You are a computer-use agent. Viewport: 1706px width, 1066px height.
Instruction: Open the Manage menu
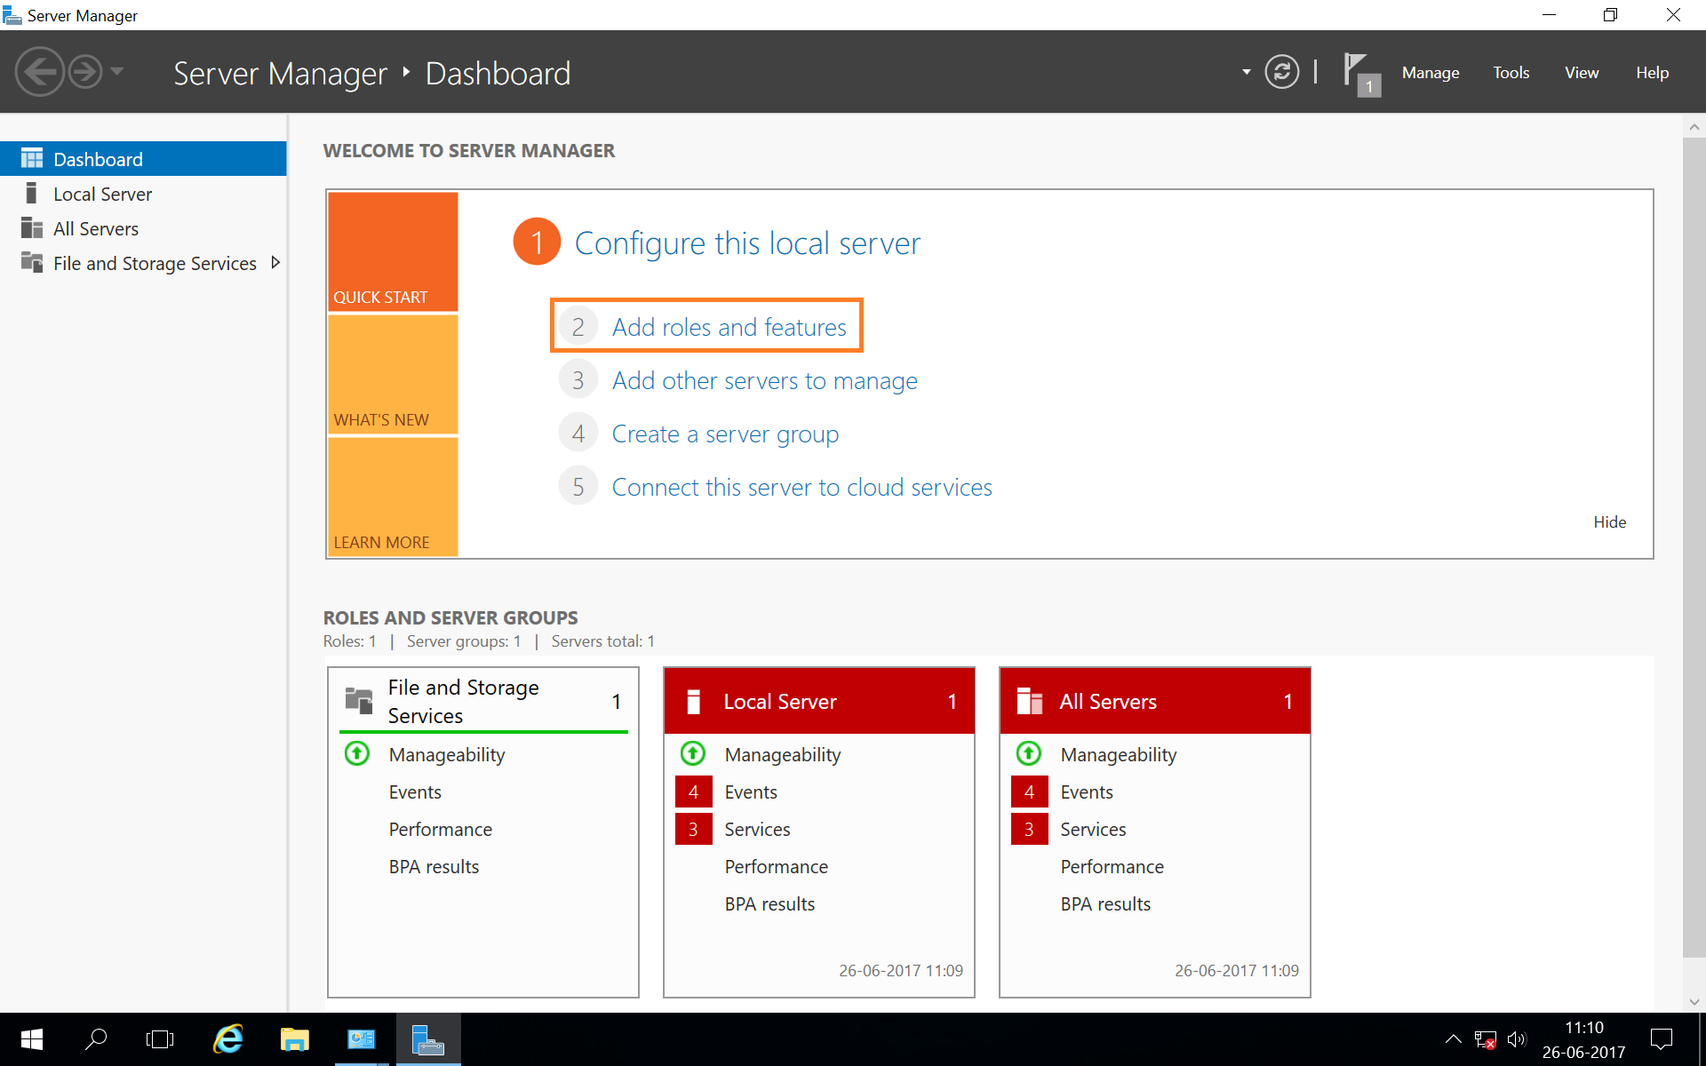click(x=1431, y=73)
